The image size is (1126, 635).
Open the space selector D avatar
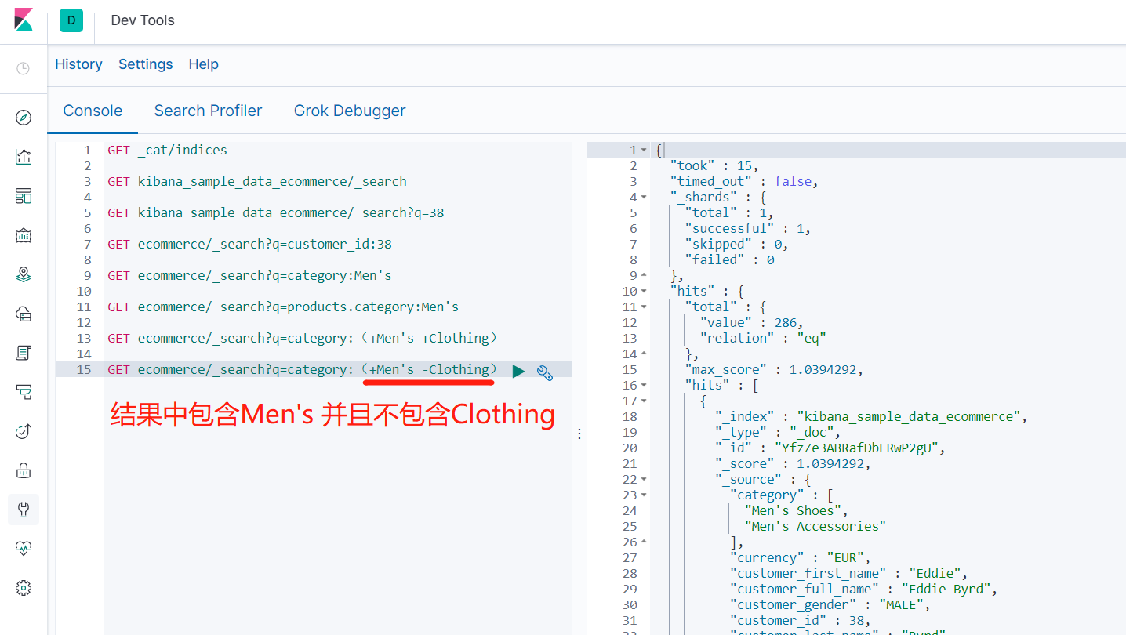[x=71, y=20]
